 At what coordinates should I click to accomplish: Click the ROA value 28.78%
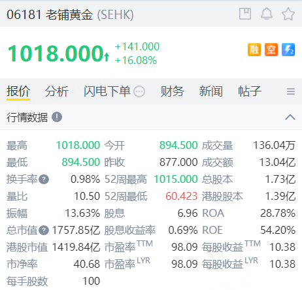click(x=278, y=213)
